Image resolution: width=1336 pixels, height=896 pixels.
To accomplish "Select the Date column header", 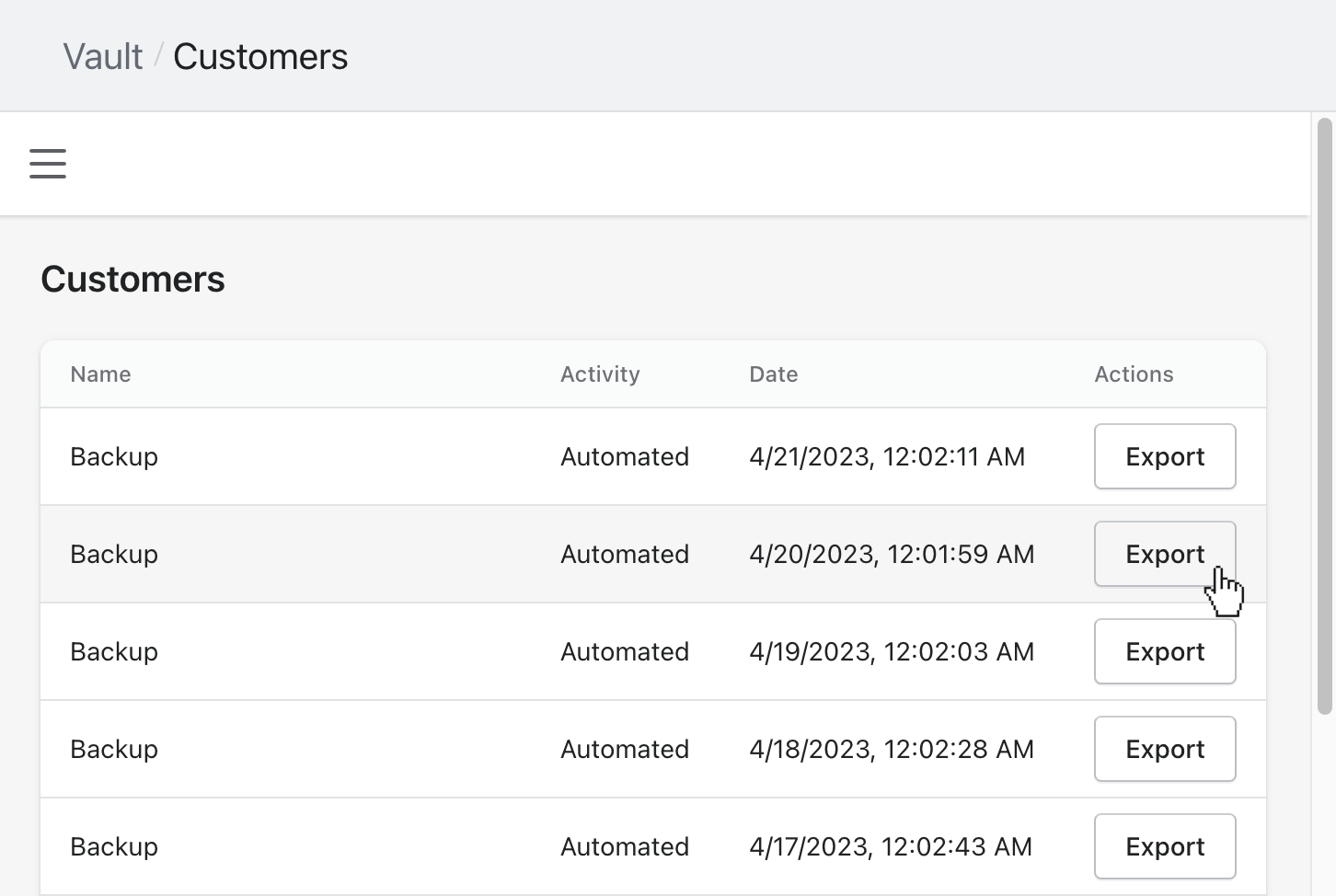I will [x=773, y=374].
